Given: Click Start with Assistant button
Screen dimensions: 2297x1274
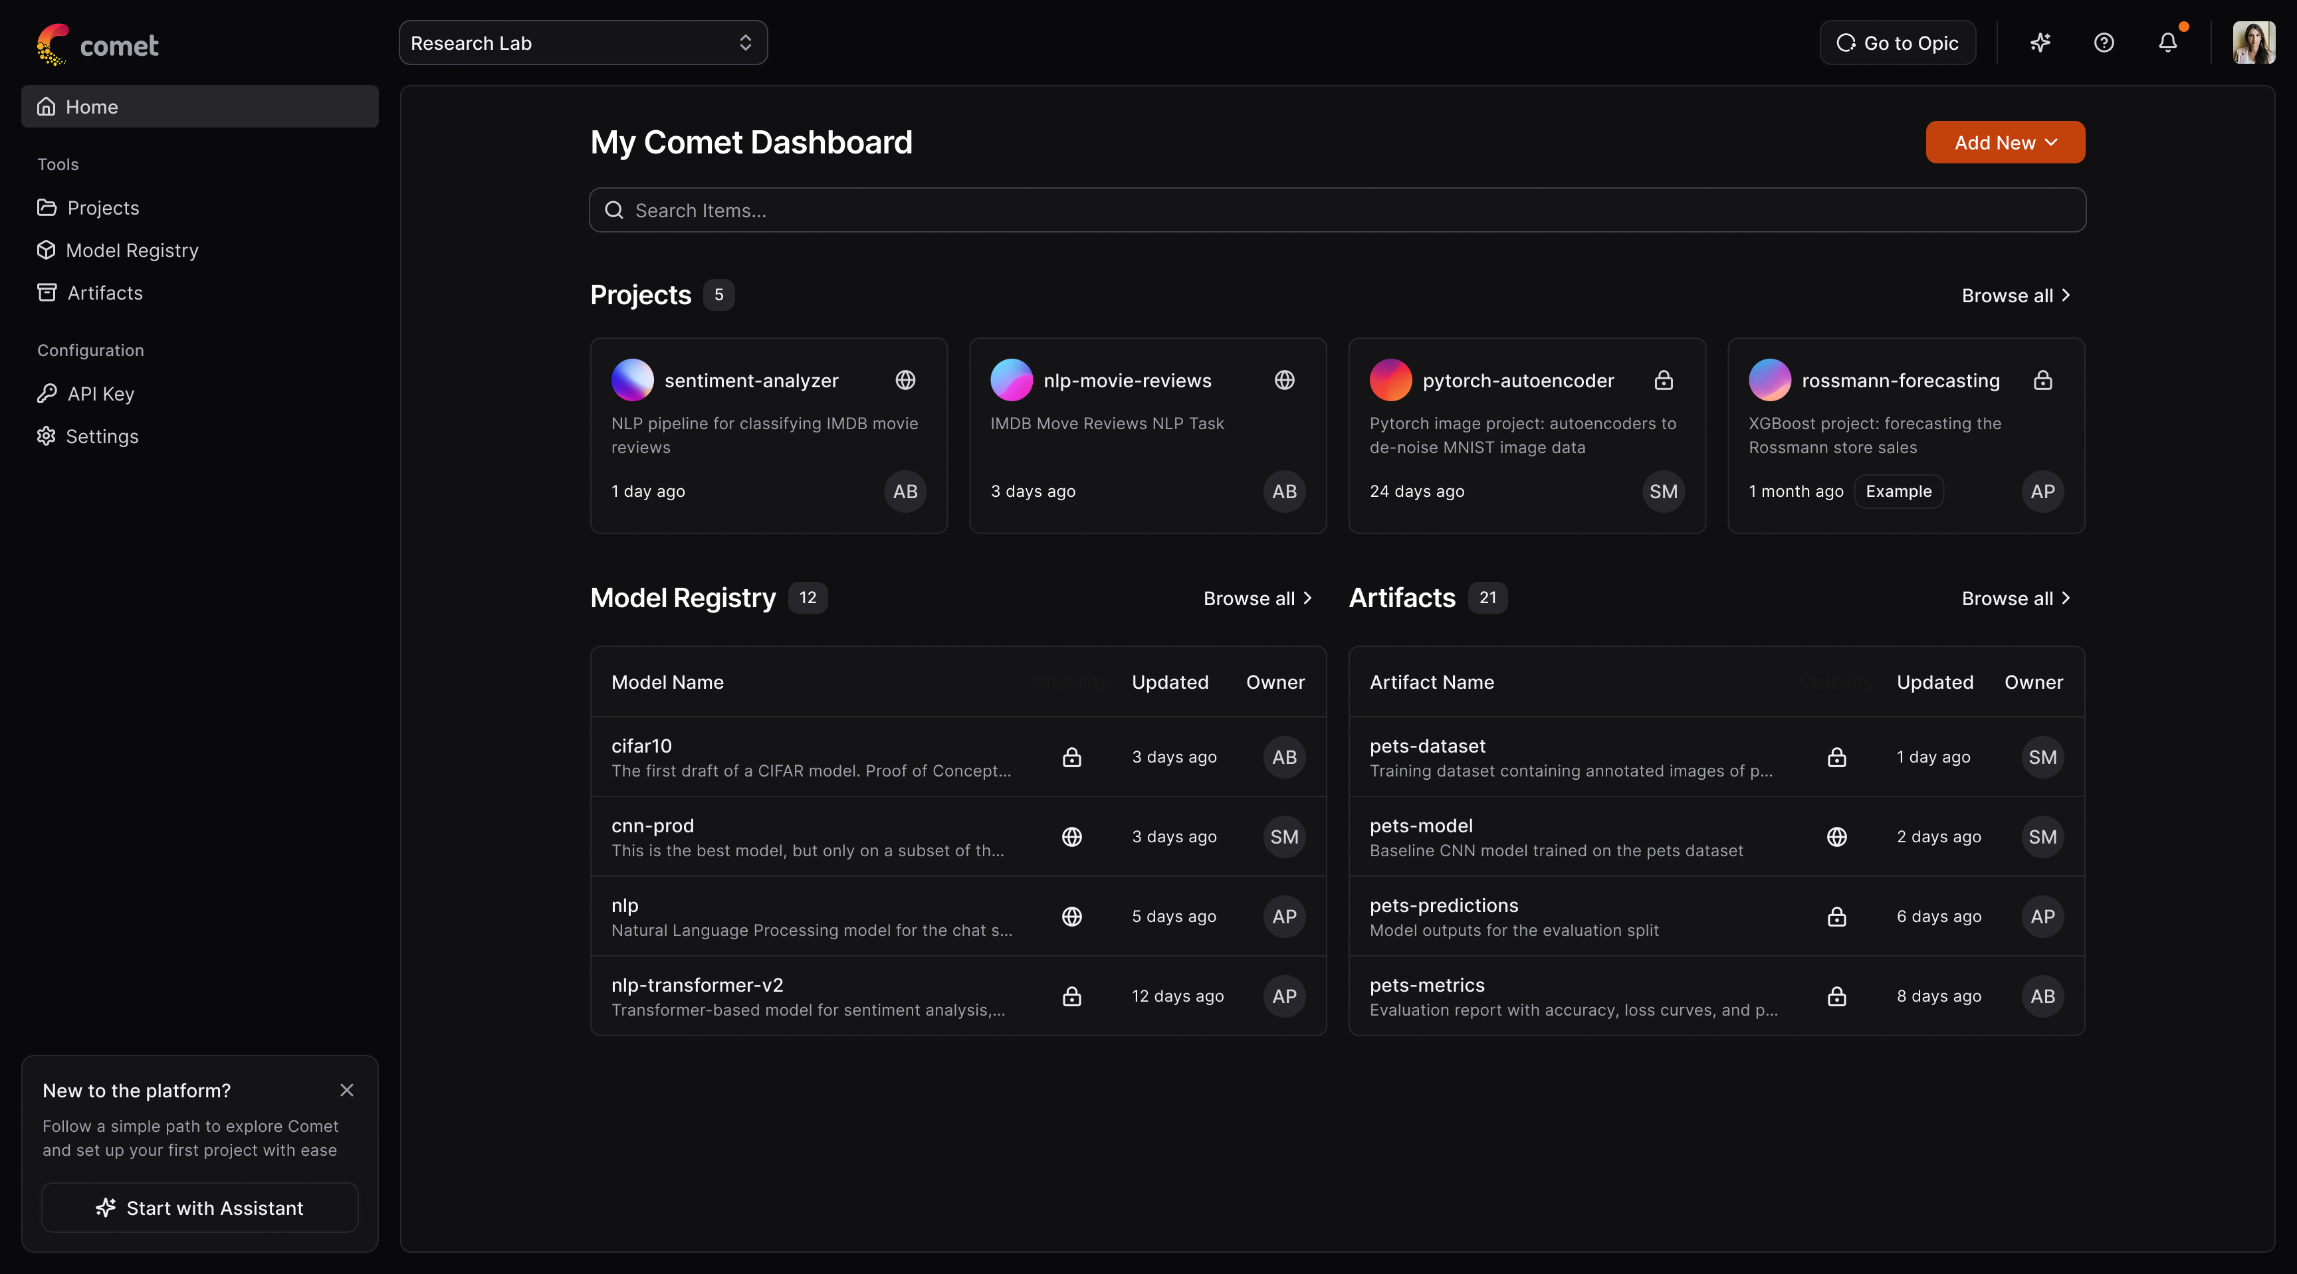Looking at the screenshot, I should 200,1208.
